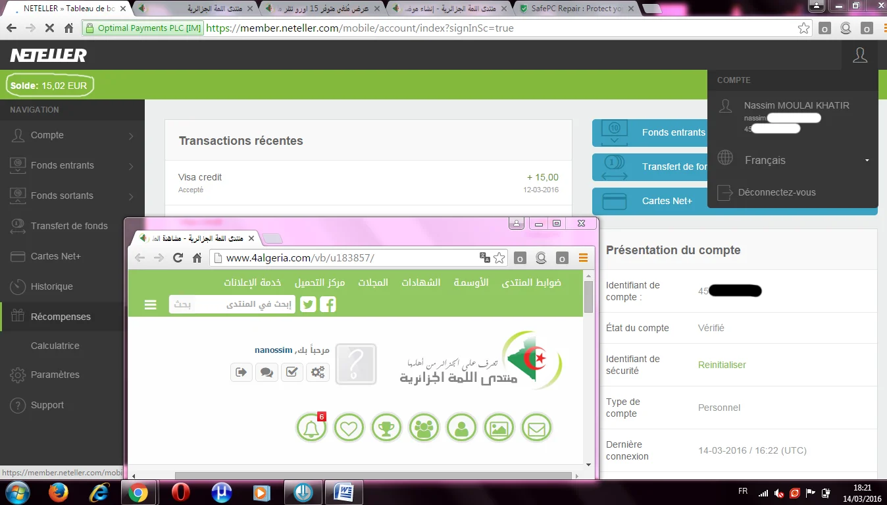Click the Déconnectez-vous link
The width and height of the screenshot is (887, 505).
tap(776, 192)
